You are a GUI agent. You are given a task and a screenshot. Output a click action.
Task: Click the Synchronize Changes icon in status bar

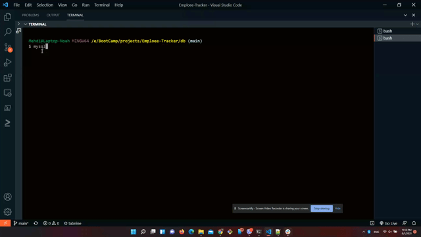point(36,223)
